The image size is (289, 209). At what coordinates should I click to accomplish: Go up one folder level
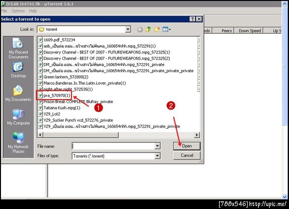coord(148,29)
